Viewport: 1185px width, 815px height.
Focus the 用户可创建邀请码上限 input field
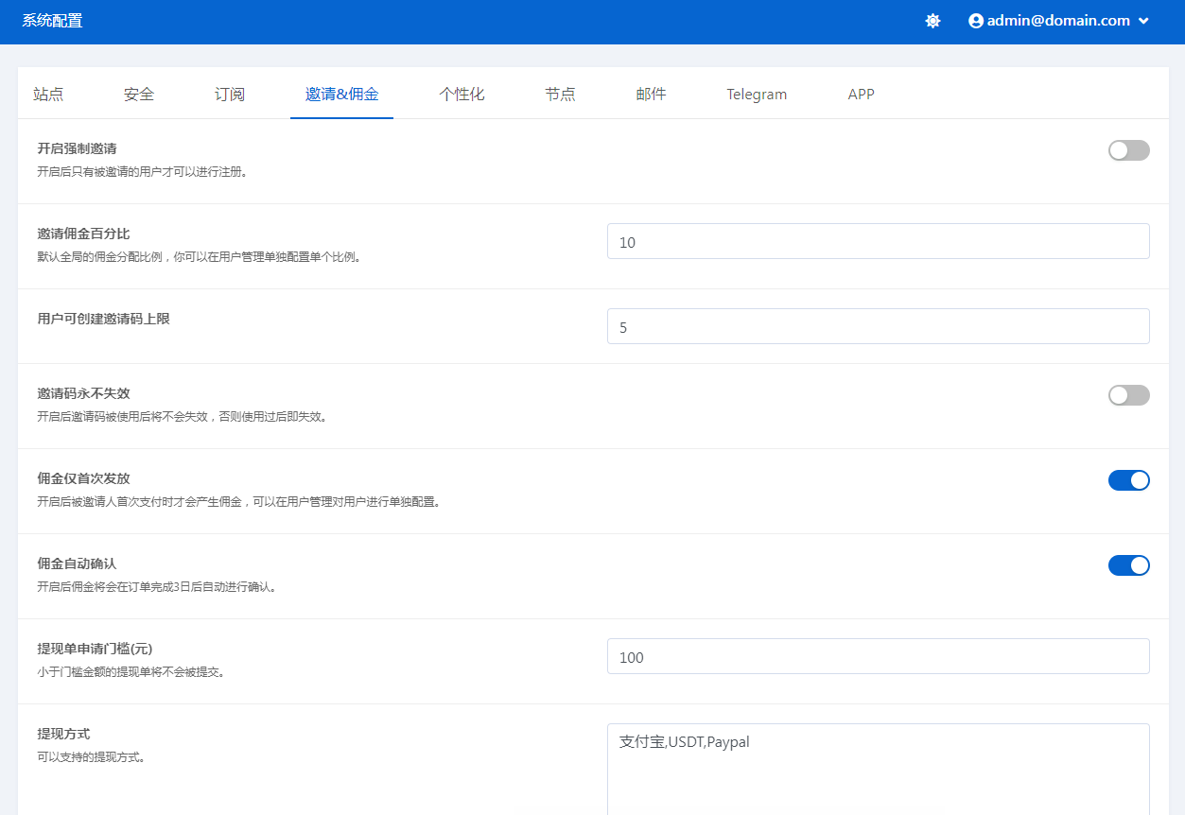(878, 326)
